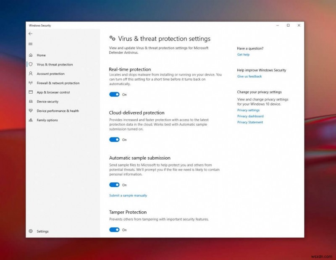This screenshot has width=336, height=260.
Task: Disable Tamper Protection
Action: point(115,230)
